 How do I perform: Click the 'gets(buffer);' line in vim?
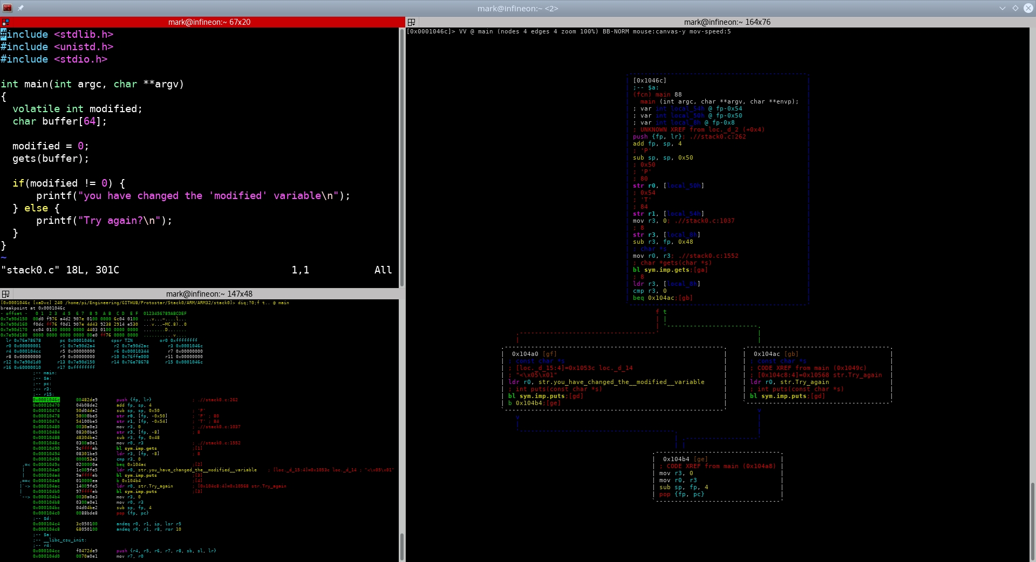(x=51, y=159)
